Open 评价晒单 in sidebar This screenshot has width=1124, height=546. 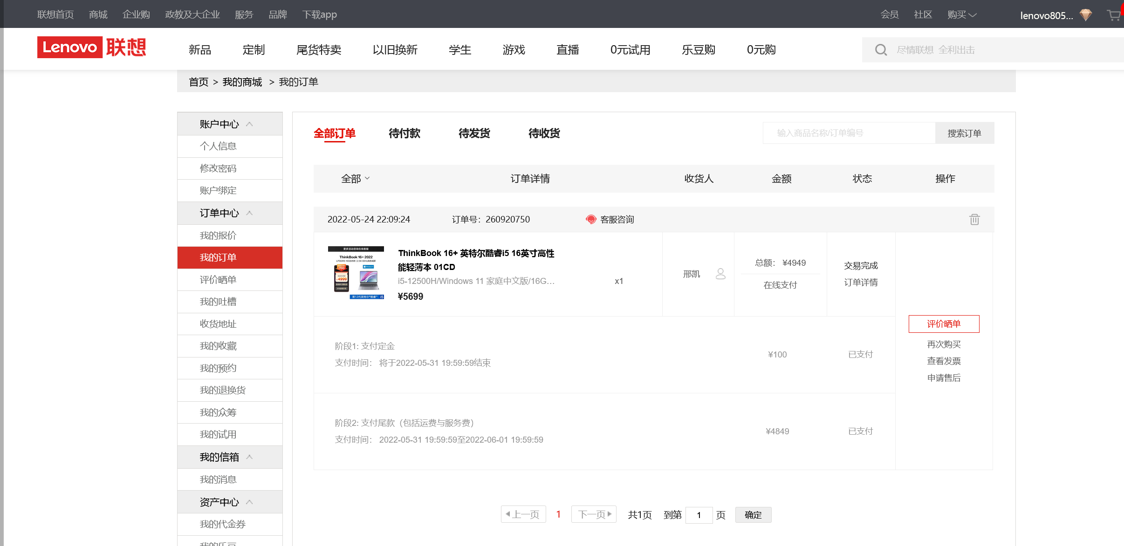(x=230, y=280)
